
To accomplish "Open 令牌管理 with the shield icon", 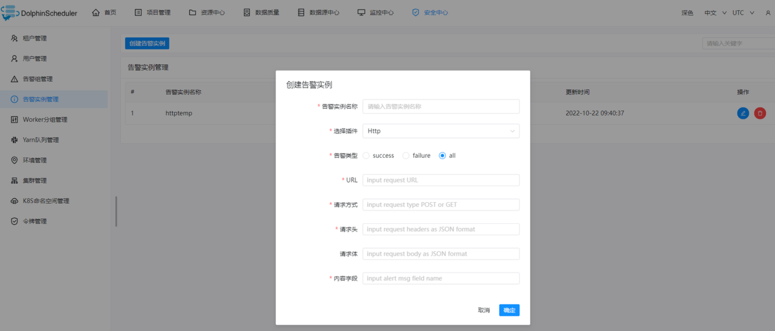I will click(34, 221).
